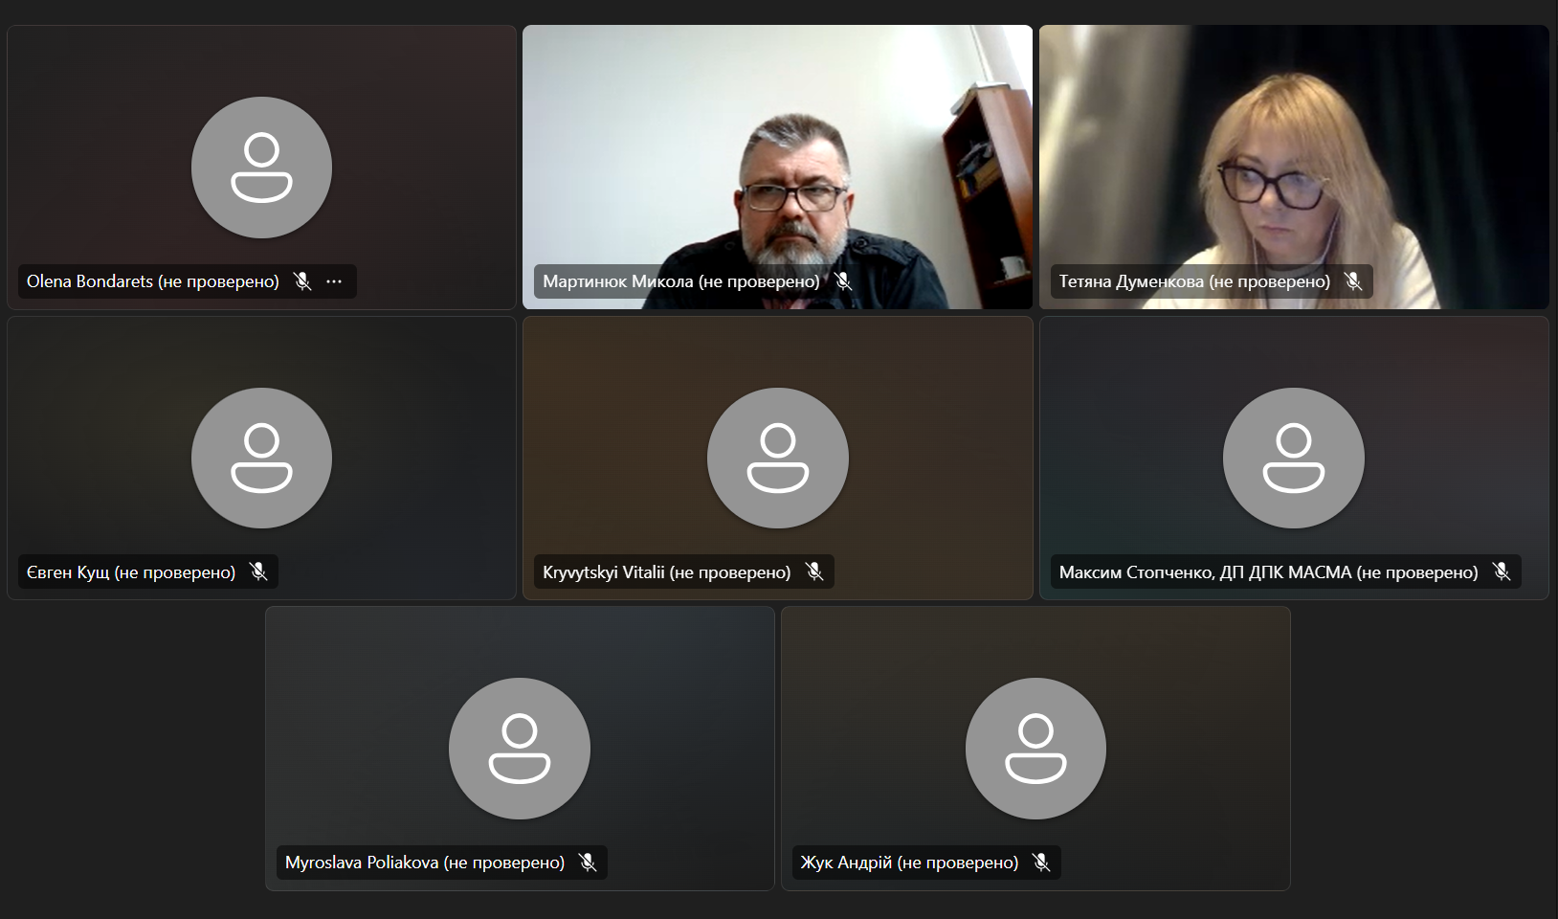
Task: Select Olena Bondarets' avatar placeholder
Action: coord(261,168)
